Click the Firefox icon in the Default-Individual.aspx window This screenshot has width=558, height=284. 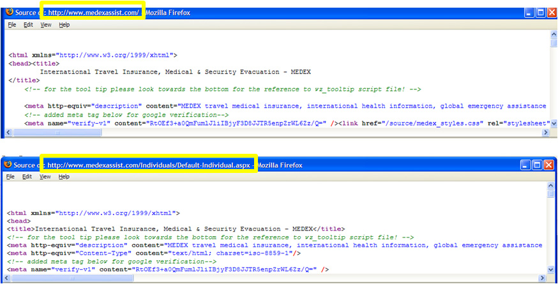pos(7,164)
